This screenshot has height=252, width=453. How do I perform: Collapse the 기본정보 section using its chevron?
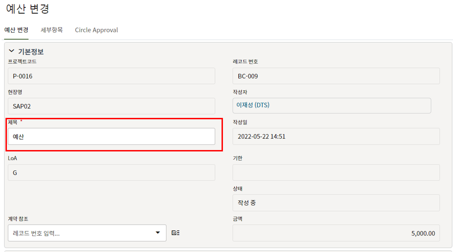click(x=12, y=51)
